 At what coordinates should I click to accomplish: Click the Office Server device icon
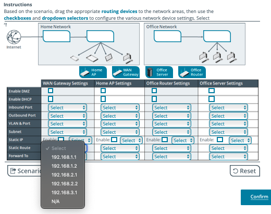[159, 72]
